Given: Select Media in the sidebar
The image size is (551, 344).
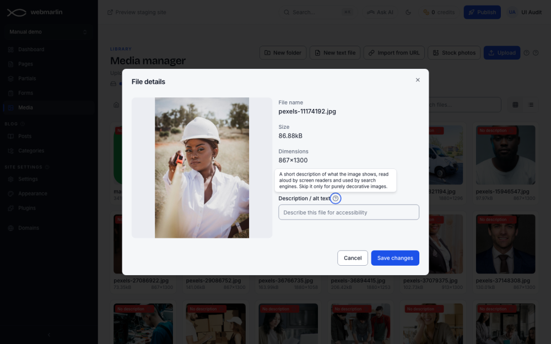Looking at the screenshot, I should point(48,107).
